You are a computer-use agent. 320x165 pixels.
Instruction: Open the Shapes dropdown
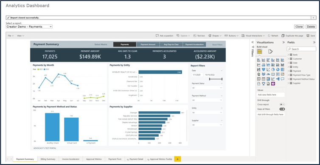click(215, 36)
